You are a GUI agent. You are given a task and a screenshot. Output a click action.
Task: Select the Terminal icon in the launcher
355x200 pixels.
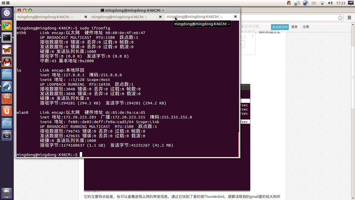pos(7,38)
